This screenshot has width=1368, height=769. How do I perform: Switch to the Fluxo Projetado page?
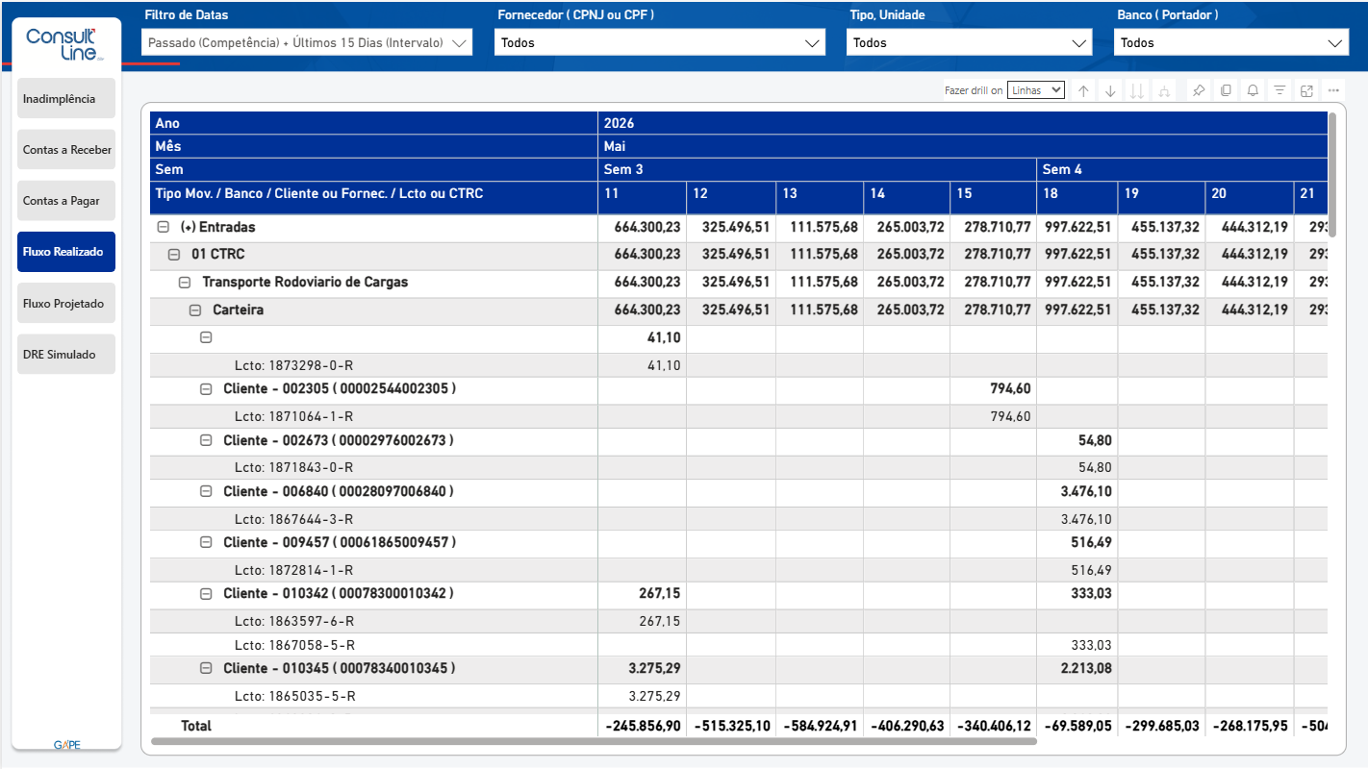point(66,304)
